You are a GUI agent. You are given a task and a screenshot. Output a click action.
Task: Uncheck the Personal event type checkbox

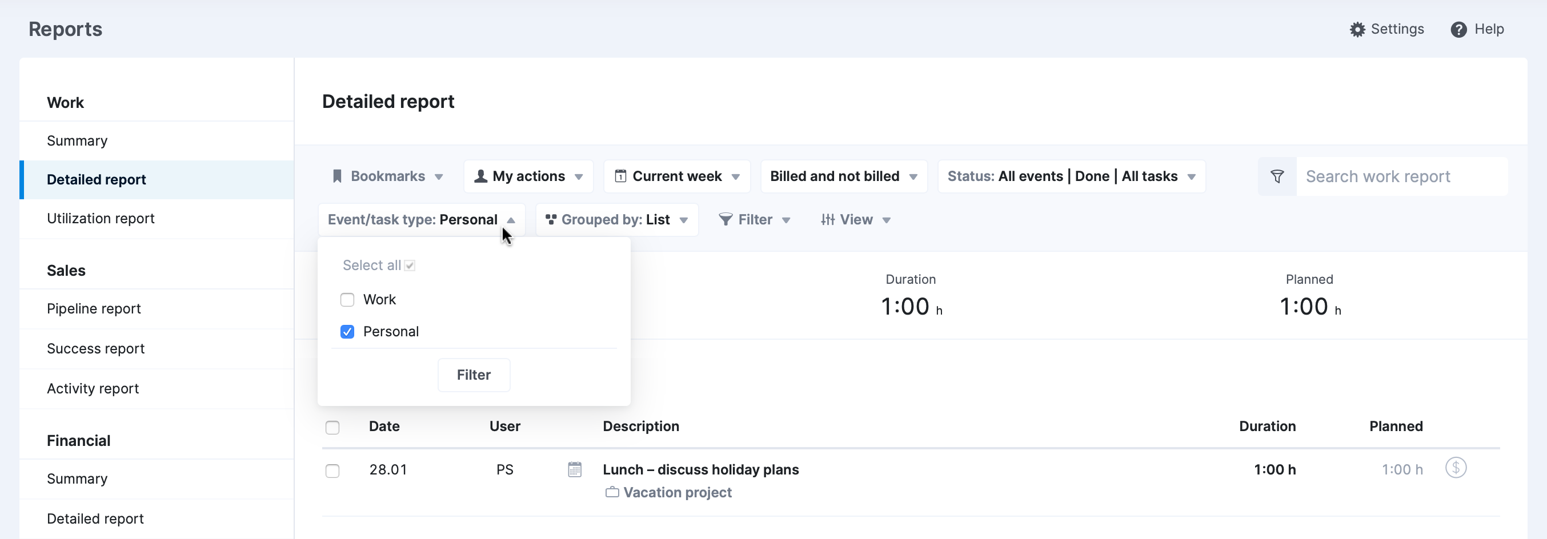(x=347, y=332)
